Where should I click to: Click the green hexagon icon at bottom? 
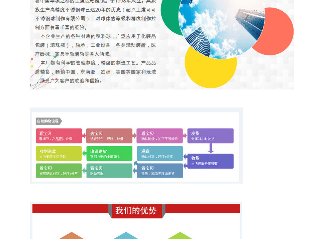[x=180, y=236]
